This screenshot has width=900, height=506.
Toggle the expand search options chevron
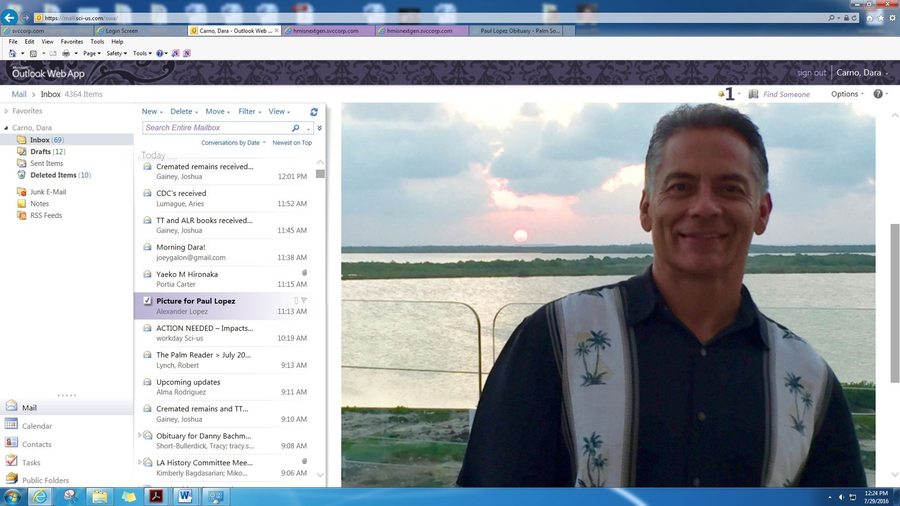point(319,128)
